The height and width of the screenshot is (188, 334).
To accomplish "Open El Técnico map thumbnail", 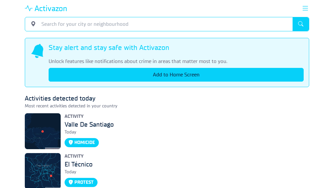I will [43, 170].
